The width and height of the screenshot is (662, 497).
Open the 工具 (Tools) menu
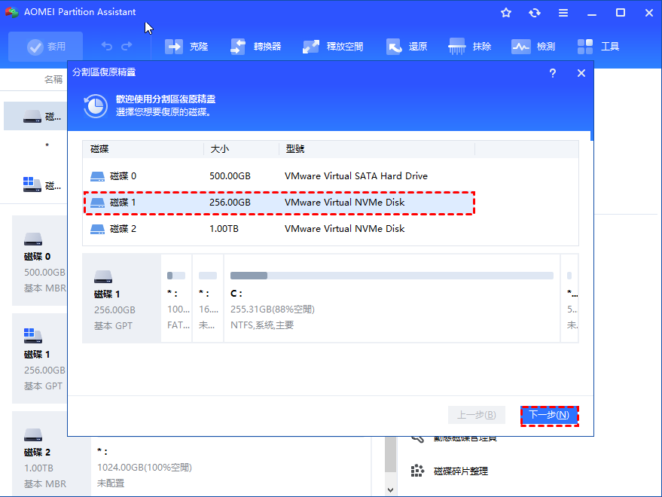click(598, 47)
